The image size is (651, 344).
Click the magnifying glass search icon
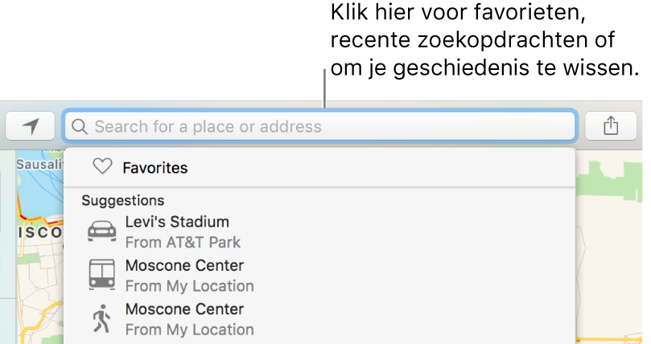point(80,126)
